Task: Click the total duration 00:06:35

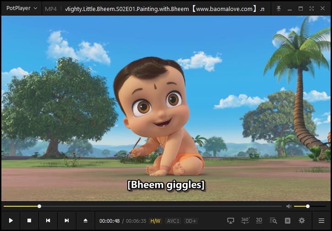Action: click(136, 221)
